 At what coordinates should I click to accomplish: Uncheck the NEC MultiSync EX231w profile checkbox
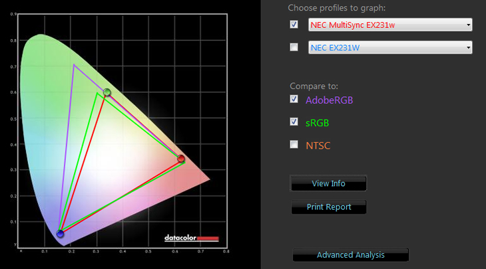294,25
